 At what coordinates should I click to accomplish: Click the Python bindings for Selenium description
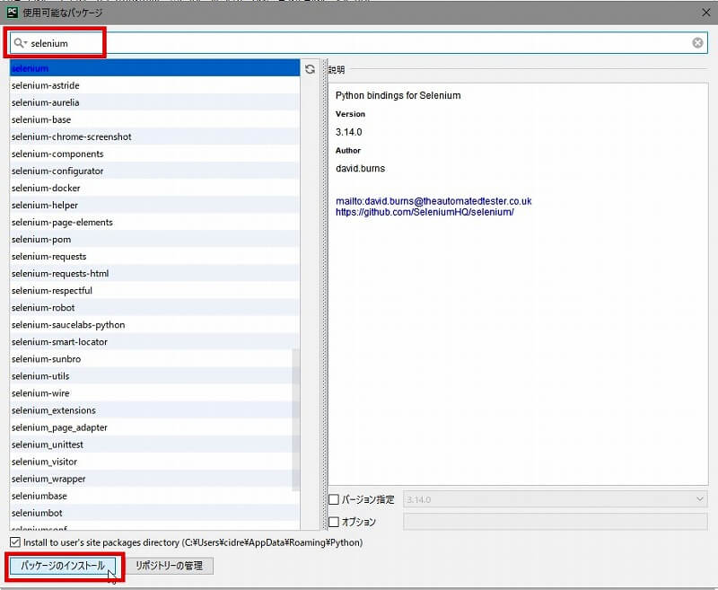398,95
